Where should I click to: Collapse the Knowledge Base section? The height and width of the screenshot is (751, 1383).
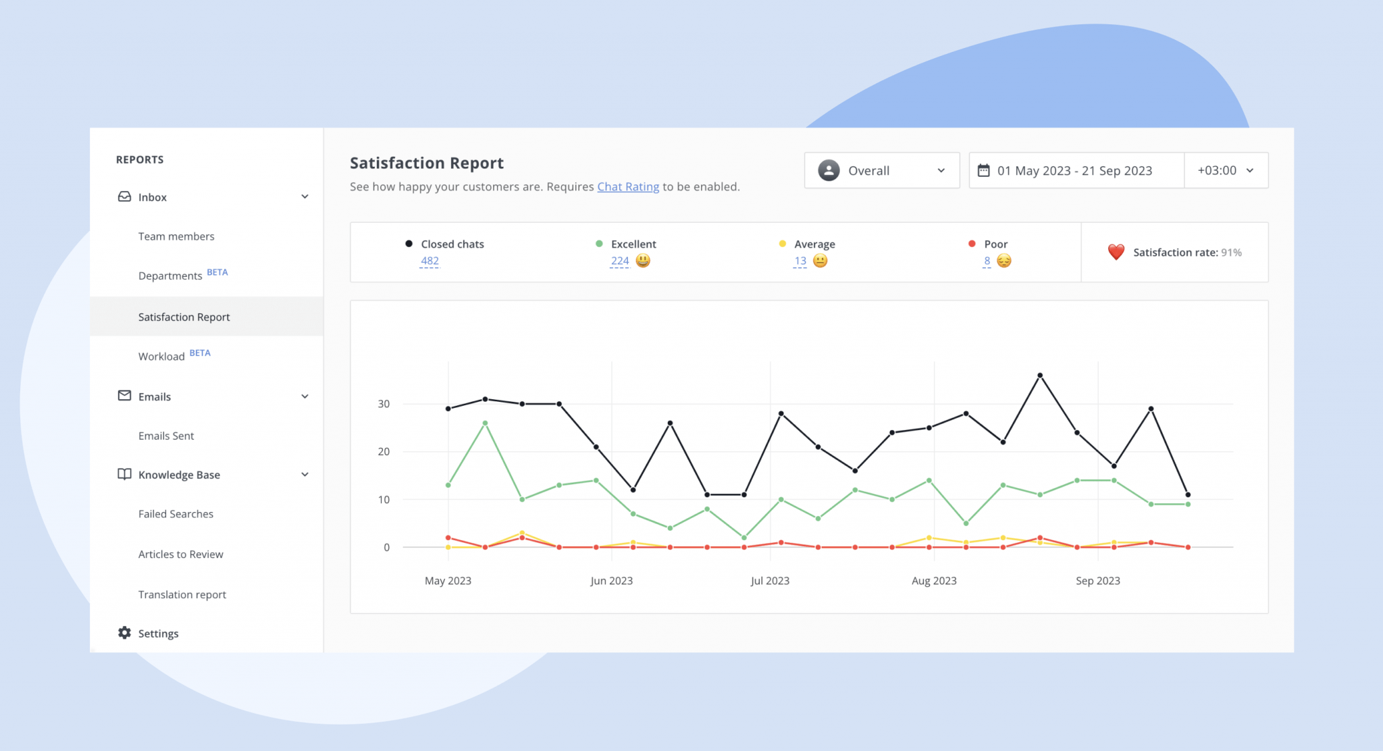pyautogui.click(x=305, y=474)
